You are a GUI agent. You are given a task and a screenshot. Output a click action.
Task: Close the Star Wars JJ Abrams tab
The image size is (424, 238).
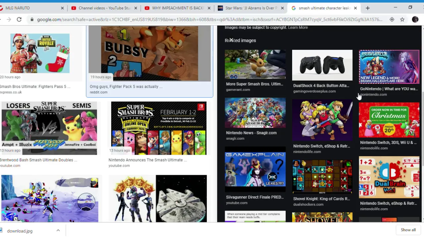pyautogui.click(x=282, y=8)
